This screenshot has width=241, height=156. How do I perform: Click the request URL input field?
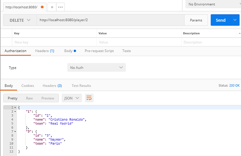pos(110,20)
